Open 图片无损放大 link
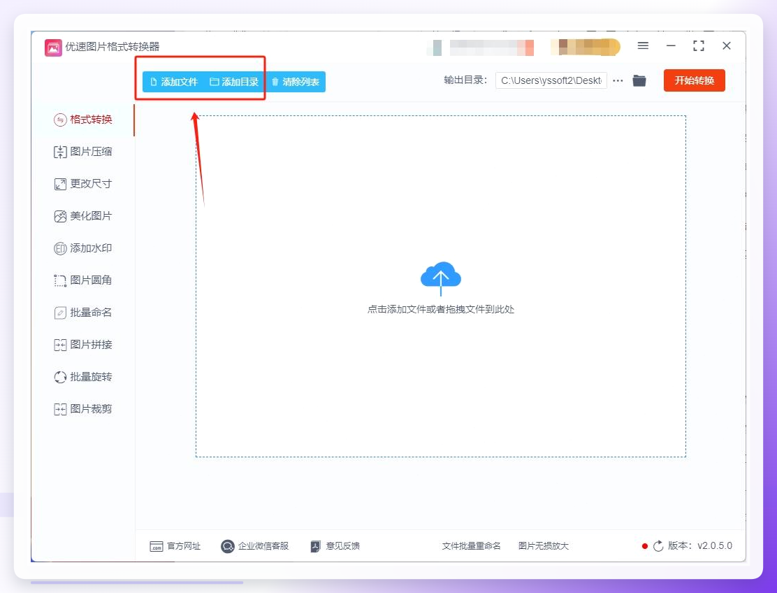This screenshot has height=593, width=777. (x=543, y=546)
